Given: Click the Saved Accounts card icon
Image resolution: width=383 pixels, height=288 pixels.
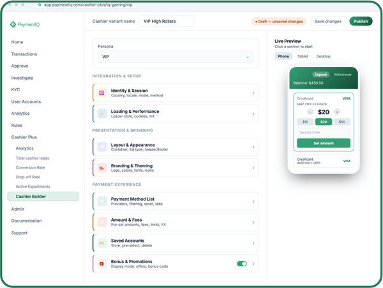Looking at the screenshot, I should tap(102, 243).
